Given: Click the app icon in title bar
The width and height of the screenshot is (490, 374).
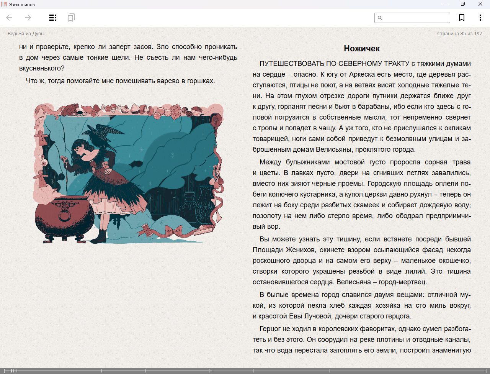Looking at the screenshot, I should (4, 4).
